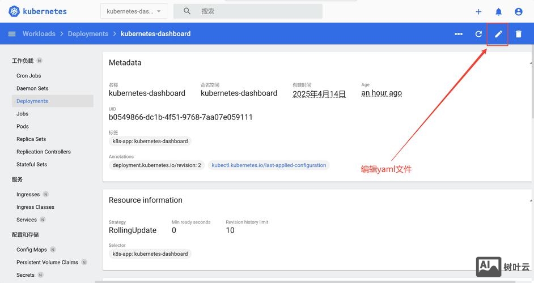
Task: Open Config Maps in sidebar
Action: click(x=31, y=250)
